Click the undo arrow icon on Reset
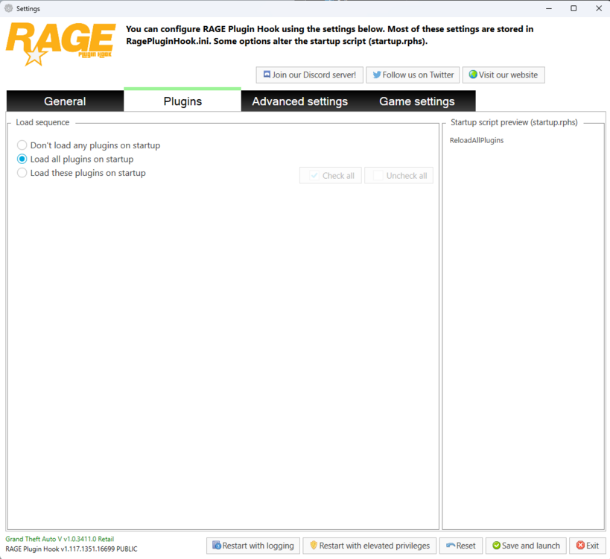 pos(450,546)
